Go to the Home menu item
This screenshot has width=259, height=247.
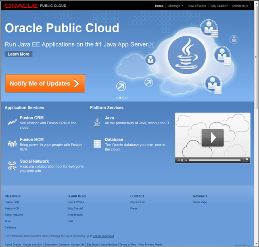click(159, 6)
